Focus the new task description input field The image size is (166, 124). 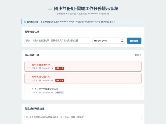point(57,41)
